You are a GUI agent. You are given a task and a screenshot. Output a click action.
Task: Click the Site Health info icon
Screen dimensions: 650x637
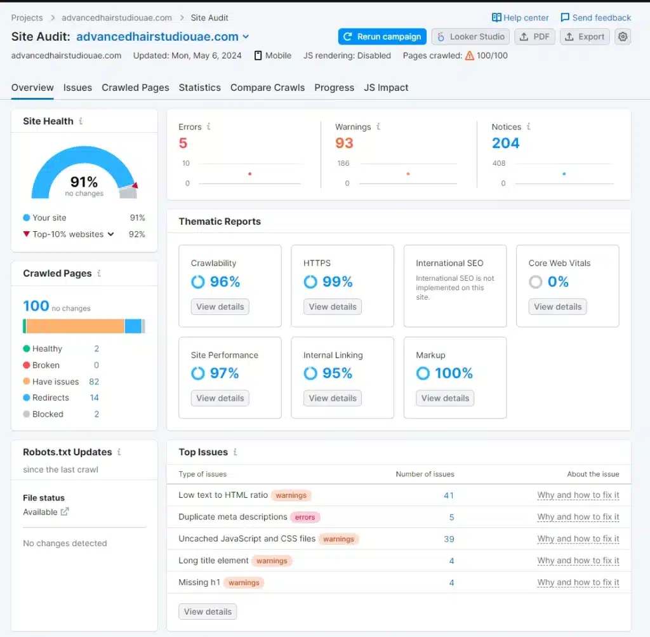tap(81, 121)
